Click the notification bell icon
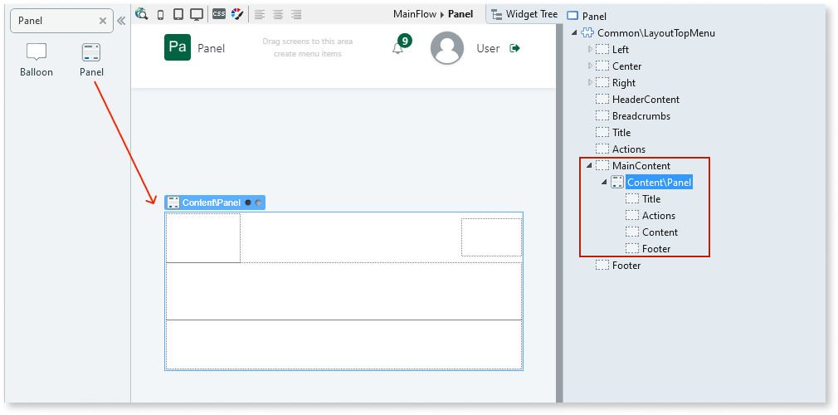 [x=397, y=48]
